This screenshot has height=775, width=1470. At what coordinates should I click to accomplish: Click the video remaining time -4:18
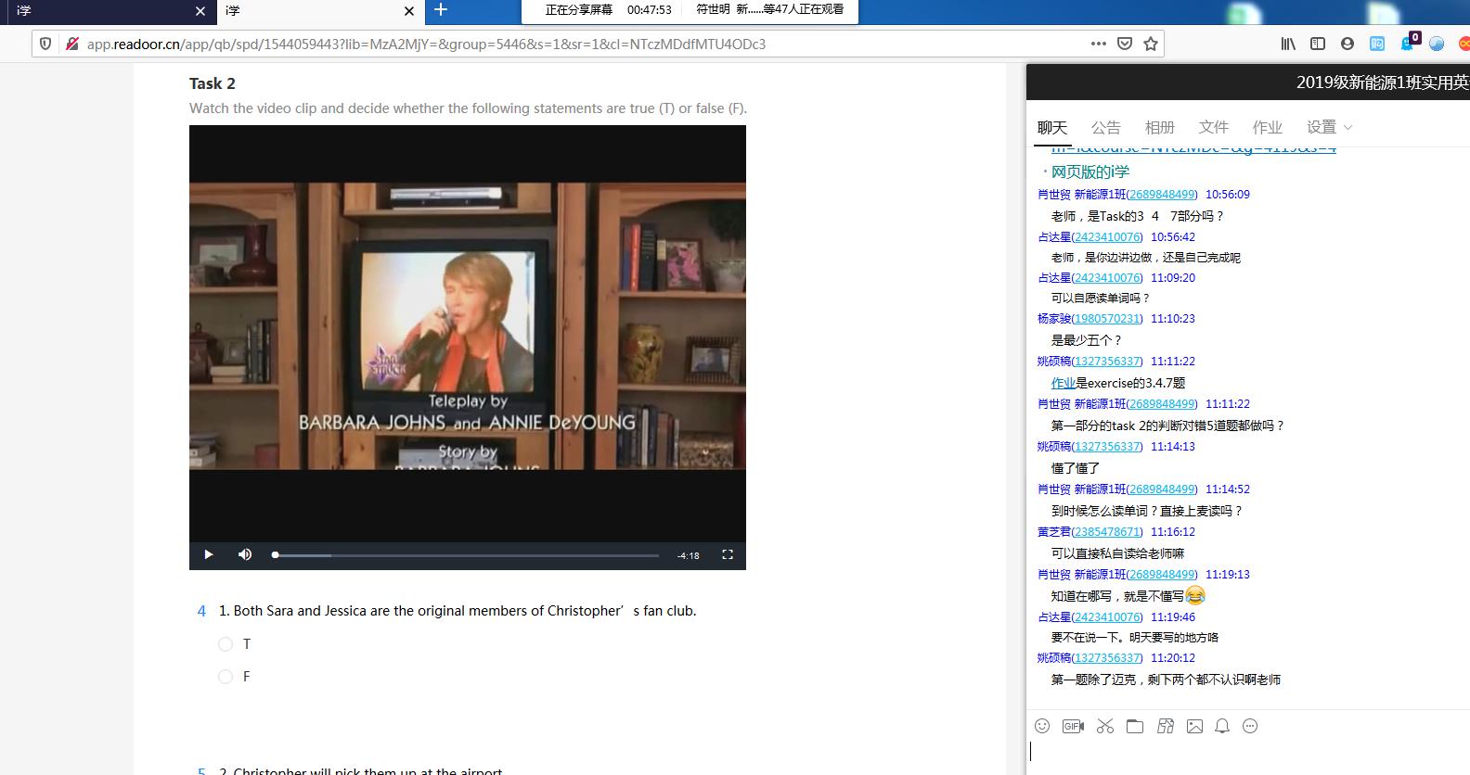(689, 555)
